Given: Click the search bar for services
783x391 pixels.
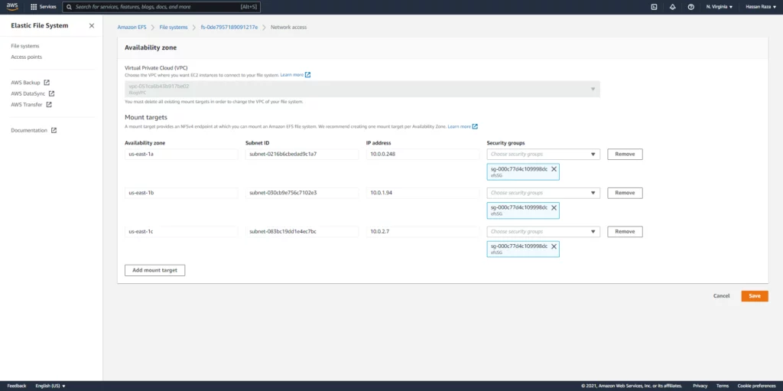Looking at the screenshot, I should (161, 7).
